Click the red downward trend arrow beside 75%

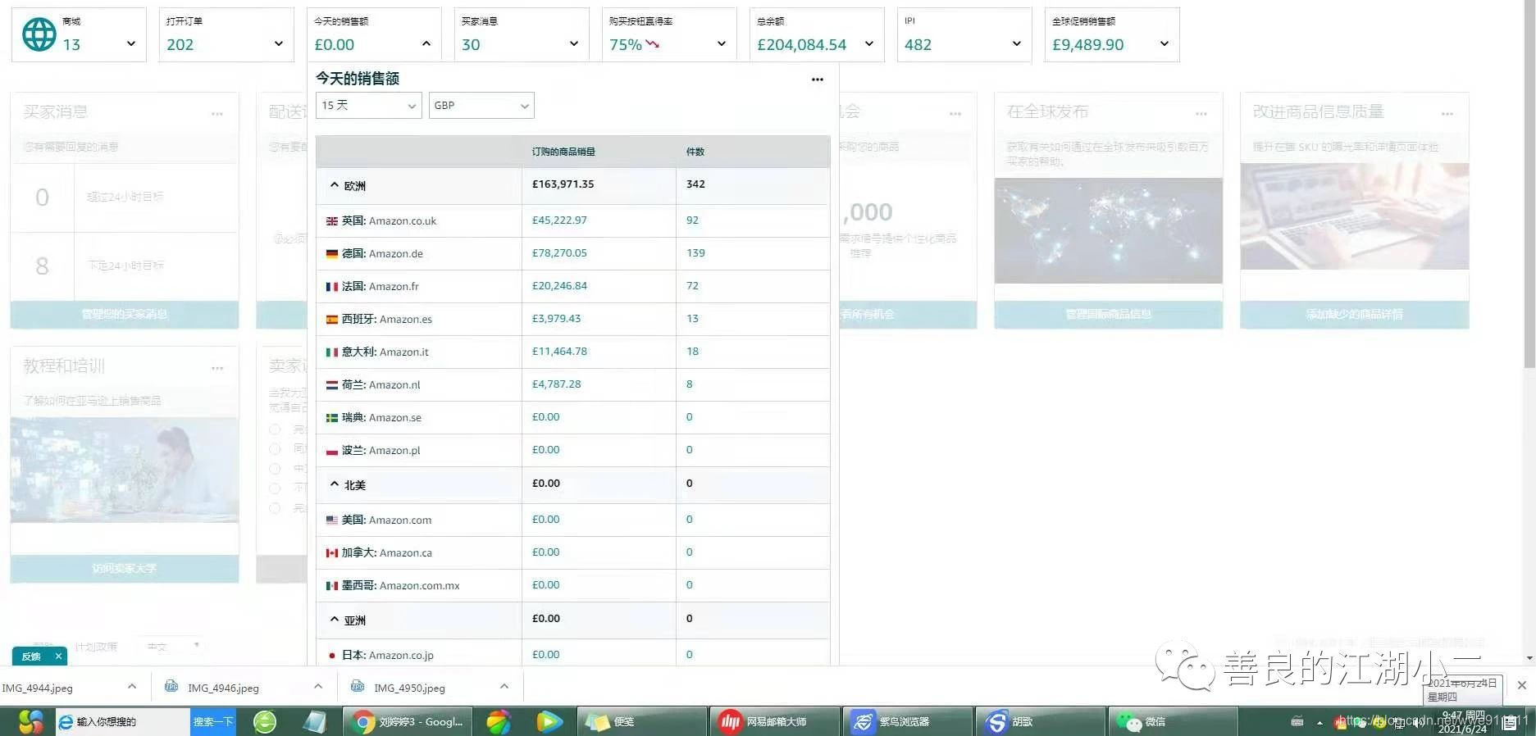coord(653,44)
